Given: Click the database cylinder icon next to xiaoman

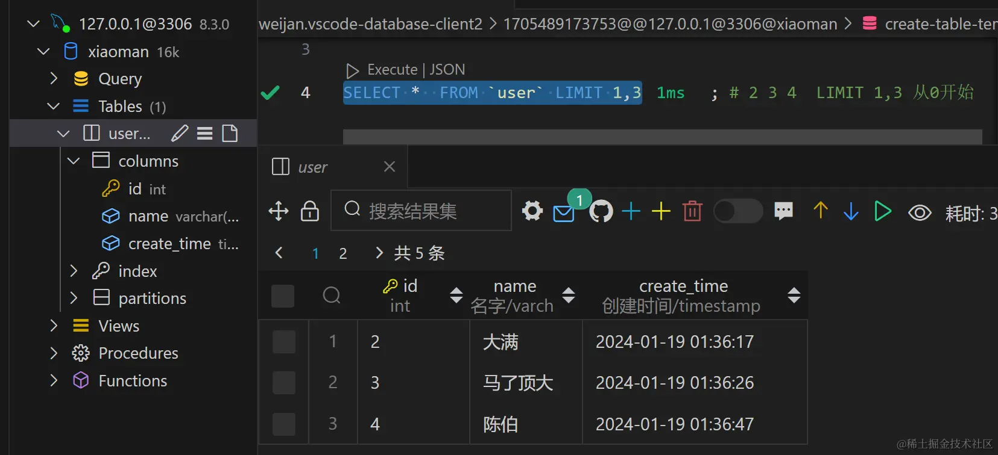Looking at the screenshot, I should coord(71,51).
